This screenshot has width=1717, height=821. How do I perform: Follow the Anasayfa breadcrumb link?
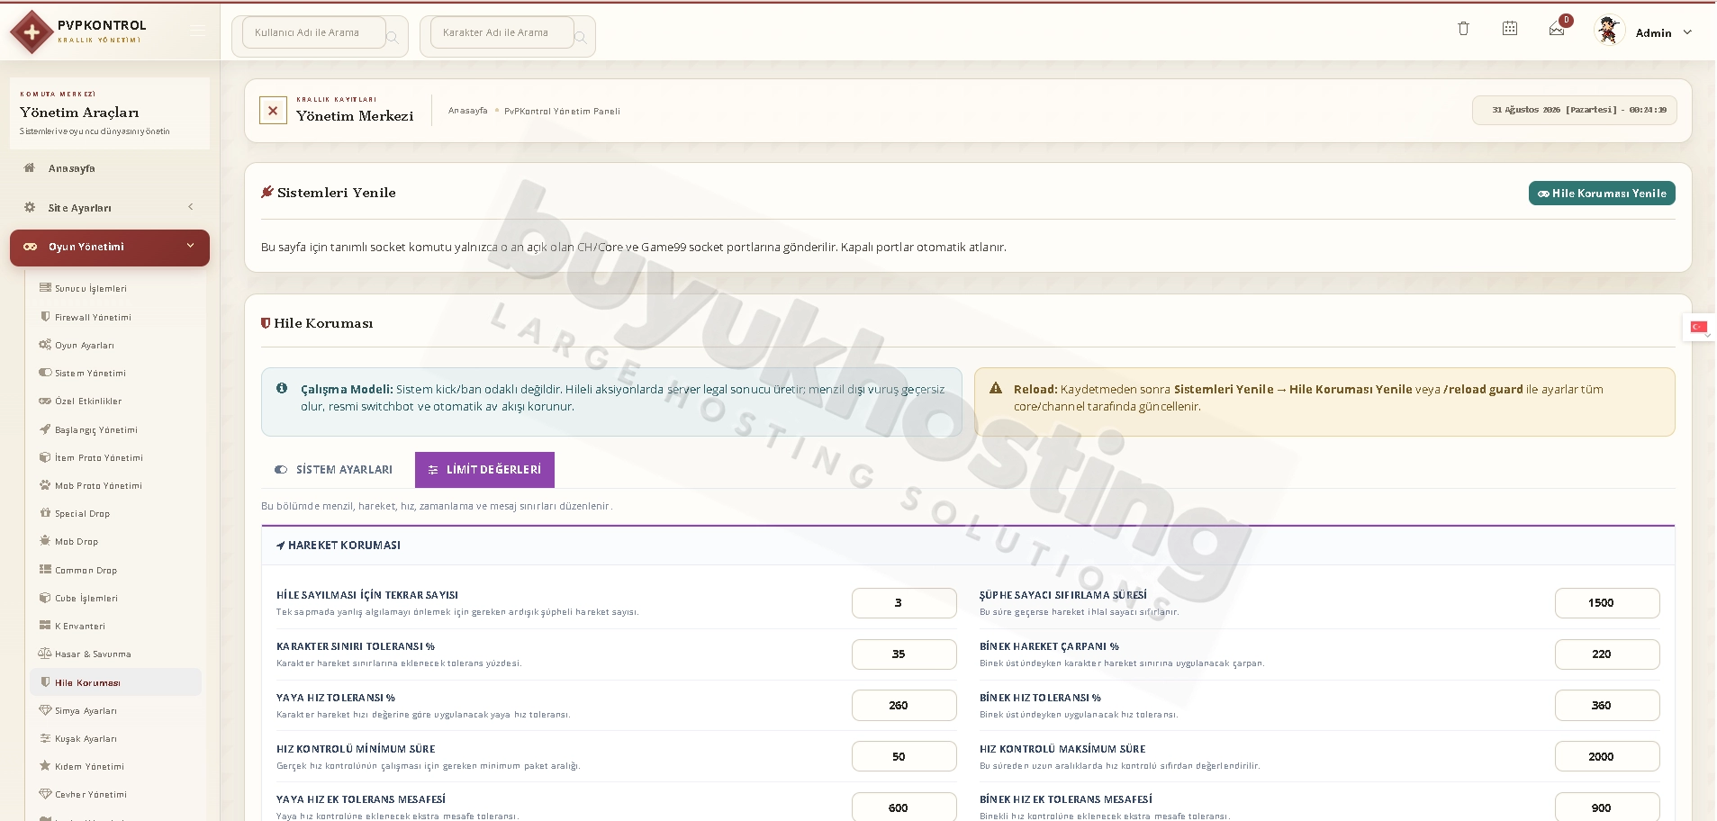click(468, 111)
